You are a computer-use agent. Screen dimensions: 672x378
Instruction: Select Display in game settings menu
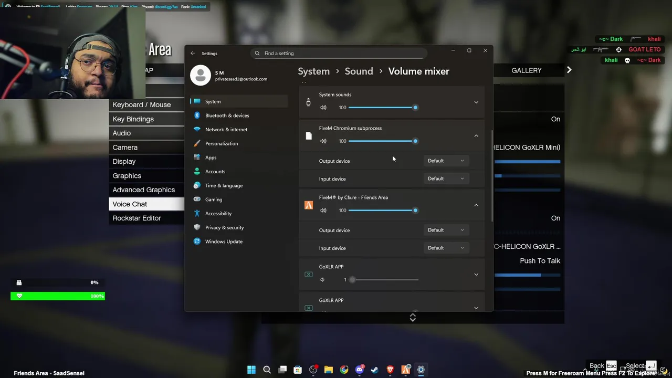146,162
